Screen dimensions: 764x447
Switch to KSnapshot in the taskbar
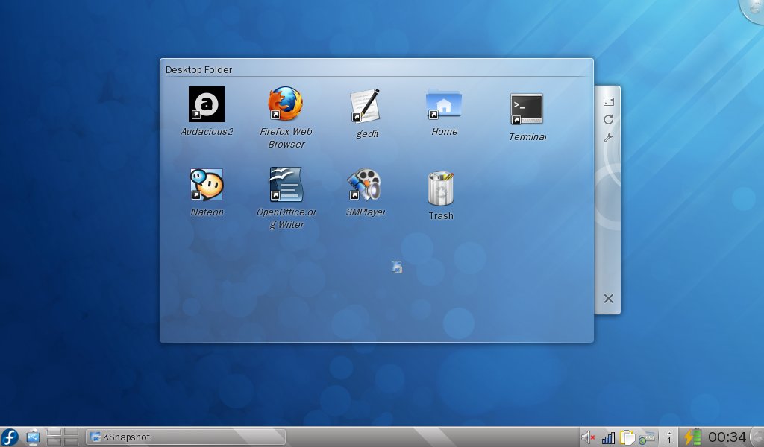tap(185, 437)
